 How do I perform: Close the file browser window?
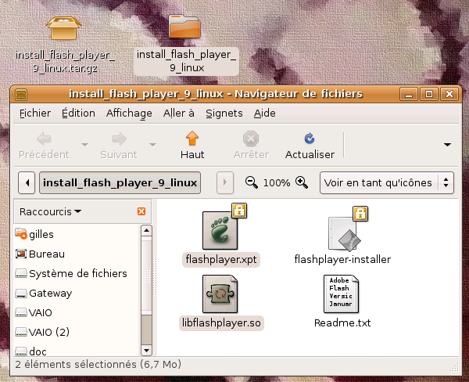pyautogui.click(x=449, y=95)
